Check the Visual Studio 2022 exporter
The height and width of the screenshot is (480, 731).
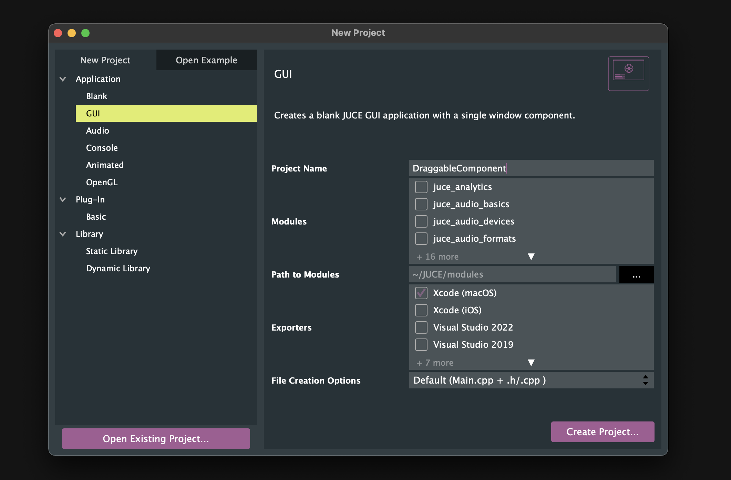click(x=421, y=327)
